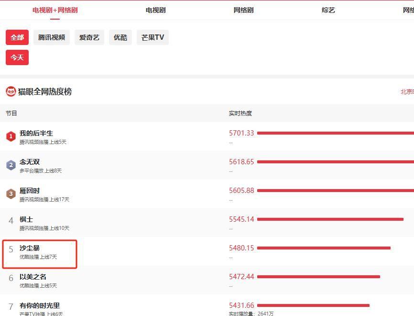Screen dimensions: 414x316
Task: Filter by 优酷 platform
Action: 120,37
